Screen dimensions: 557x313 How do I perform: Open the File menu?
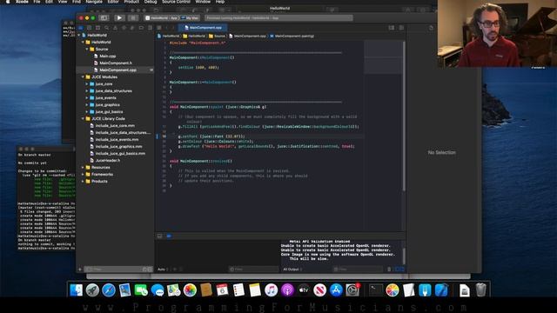click(37, 2)
